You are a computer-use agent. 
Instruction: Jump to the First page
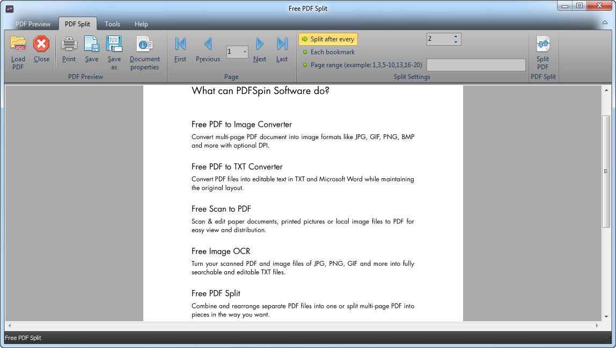click(180, 44)
